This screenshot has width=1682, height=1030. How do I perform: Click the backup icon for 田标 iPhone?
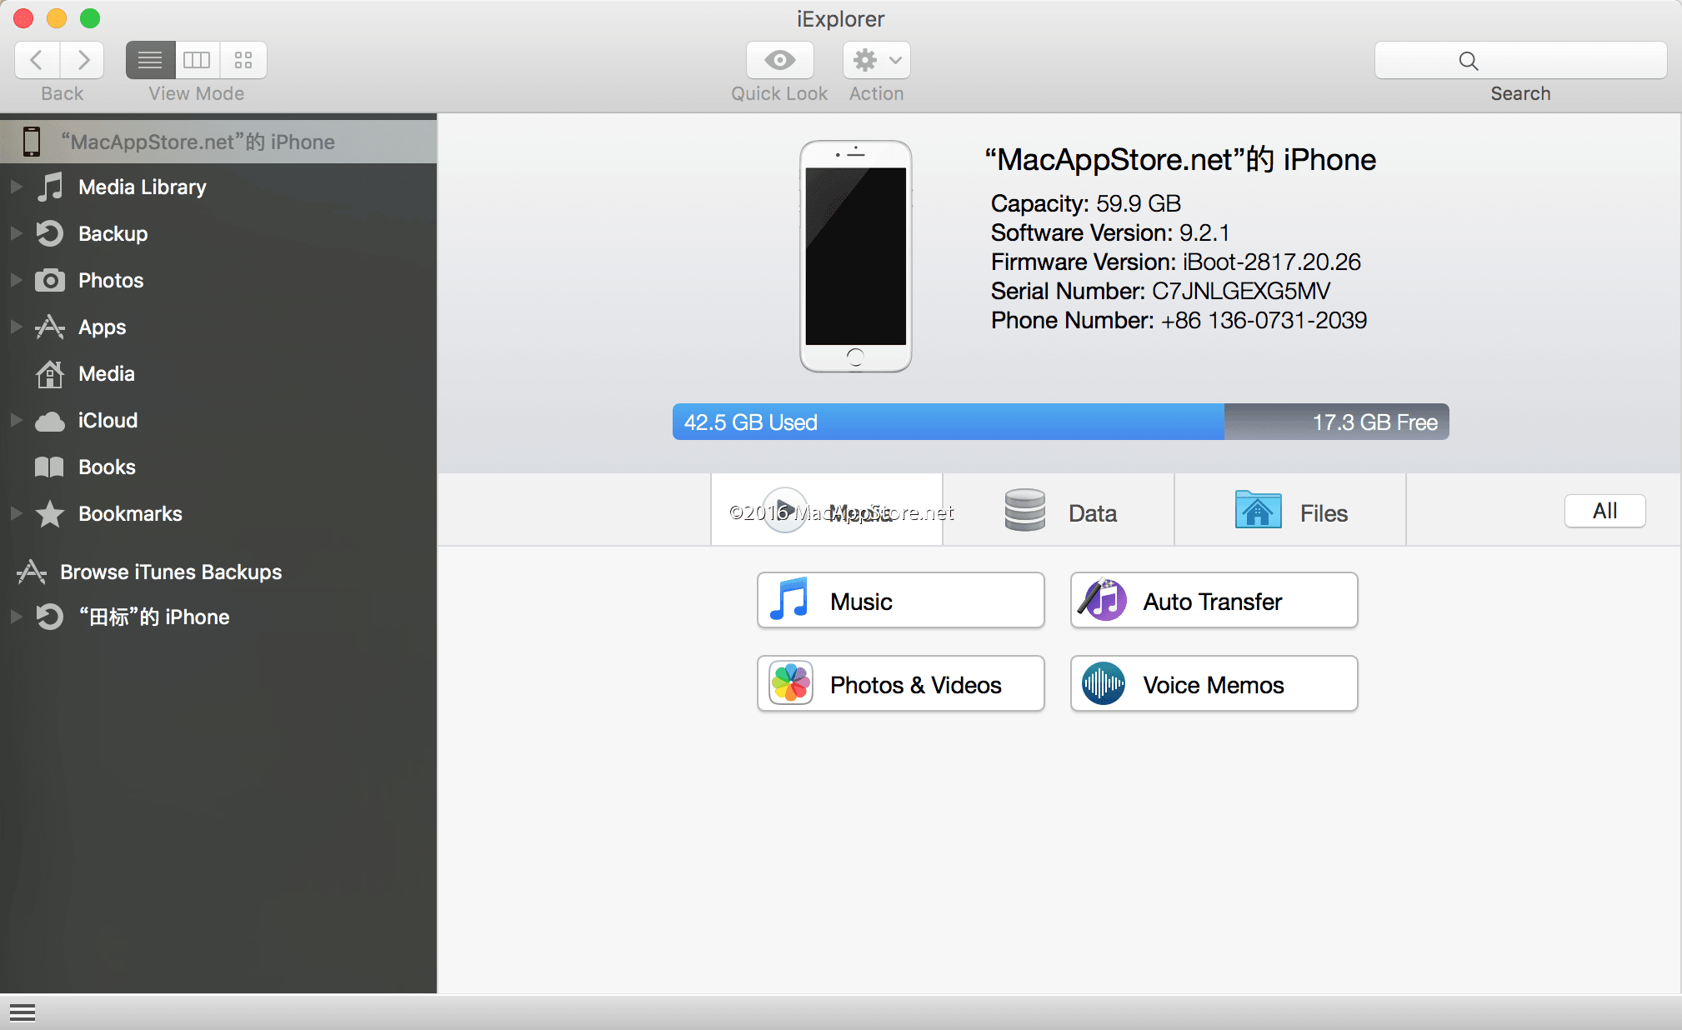[x=50, y=617]
